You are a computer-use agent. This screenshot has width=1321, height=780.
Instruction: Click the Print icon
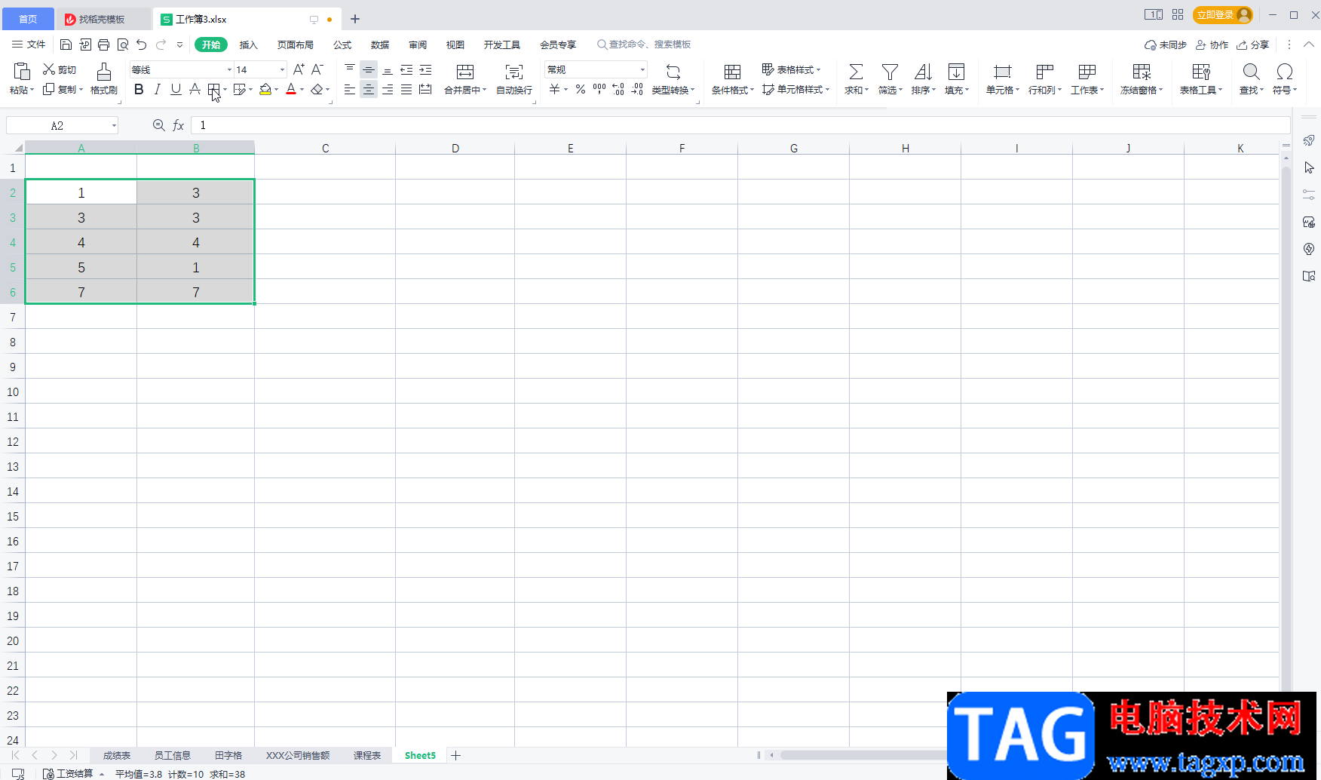tap(104, 45)
